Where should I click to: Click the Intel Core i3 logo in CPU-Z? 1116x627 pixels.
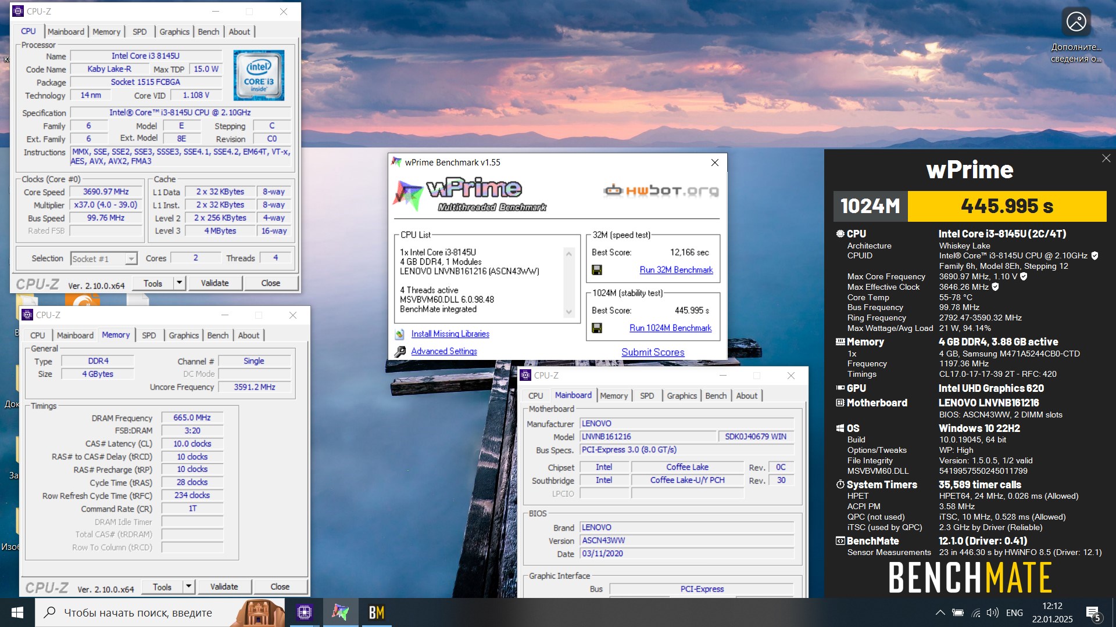259,75
